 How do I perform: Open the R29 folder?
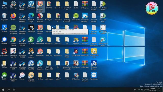58,64
